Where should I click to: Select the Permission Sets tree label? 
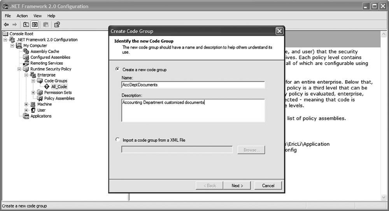(58, 92)
